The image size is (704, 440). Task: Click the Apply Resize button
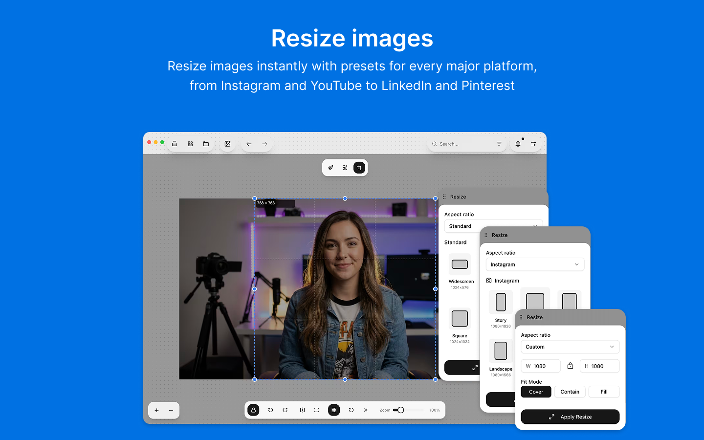570,417
